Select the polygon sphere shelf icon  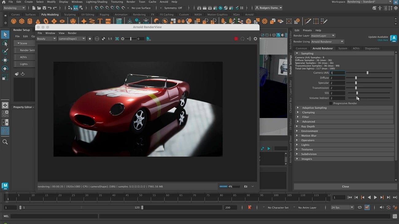(14, 21)
